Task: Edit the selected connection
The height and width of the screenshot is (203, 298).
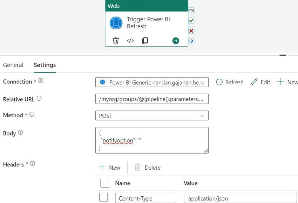Action: [260, 82]
